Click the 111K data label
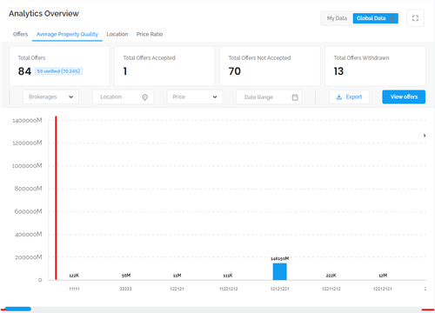 [228, 276]
